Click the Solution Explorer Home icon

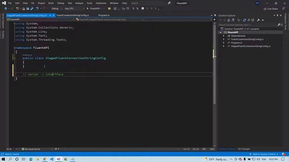(x=228, y=20)
